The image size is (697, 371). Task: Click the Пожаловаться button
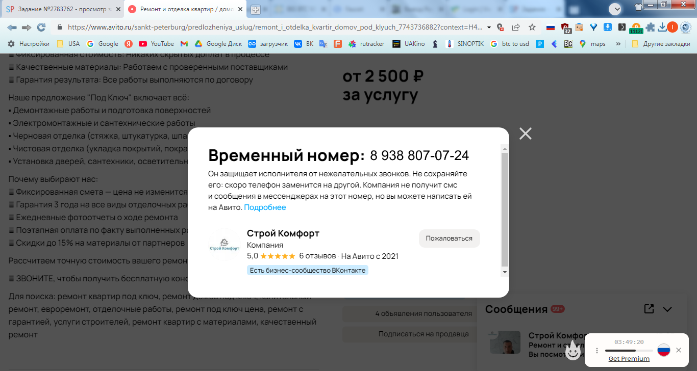coord(449,238)
